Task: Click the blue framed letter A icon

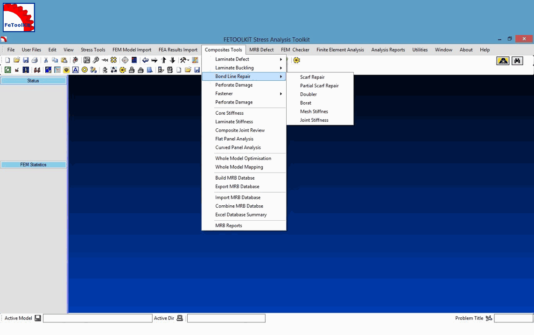Action: [x=75, y=70]
